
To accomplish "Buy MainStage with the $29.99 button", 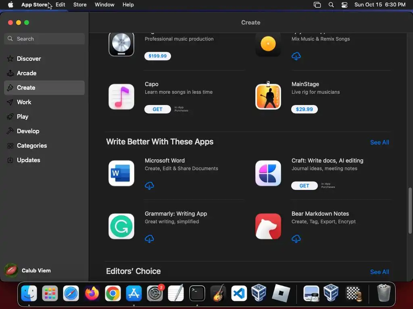I will (x=304, y=109).
